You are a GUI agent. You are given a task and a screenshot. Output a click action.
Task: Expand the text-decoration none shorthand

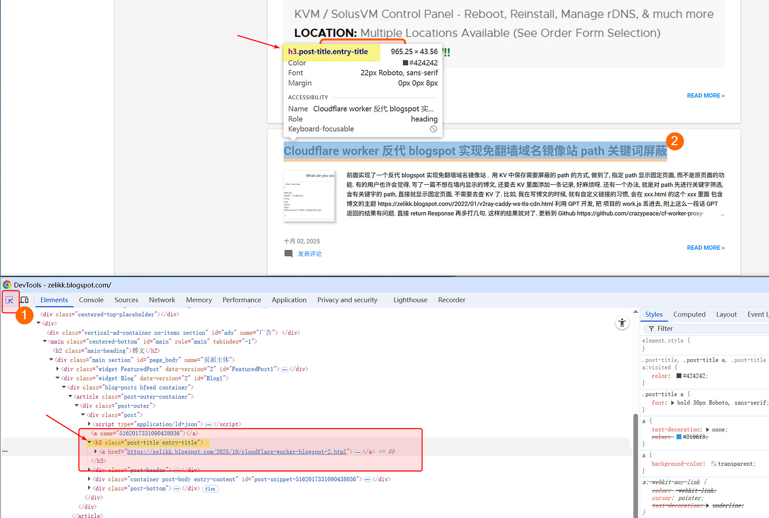pos(708,430)
